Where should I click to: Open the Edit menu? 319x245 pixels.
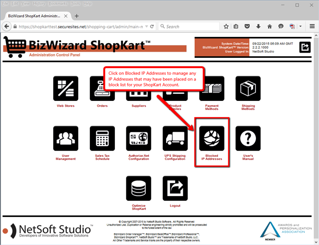pos(15,4)
